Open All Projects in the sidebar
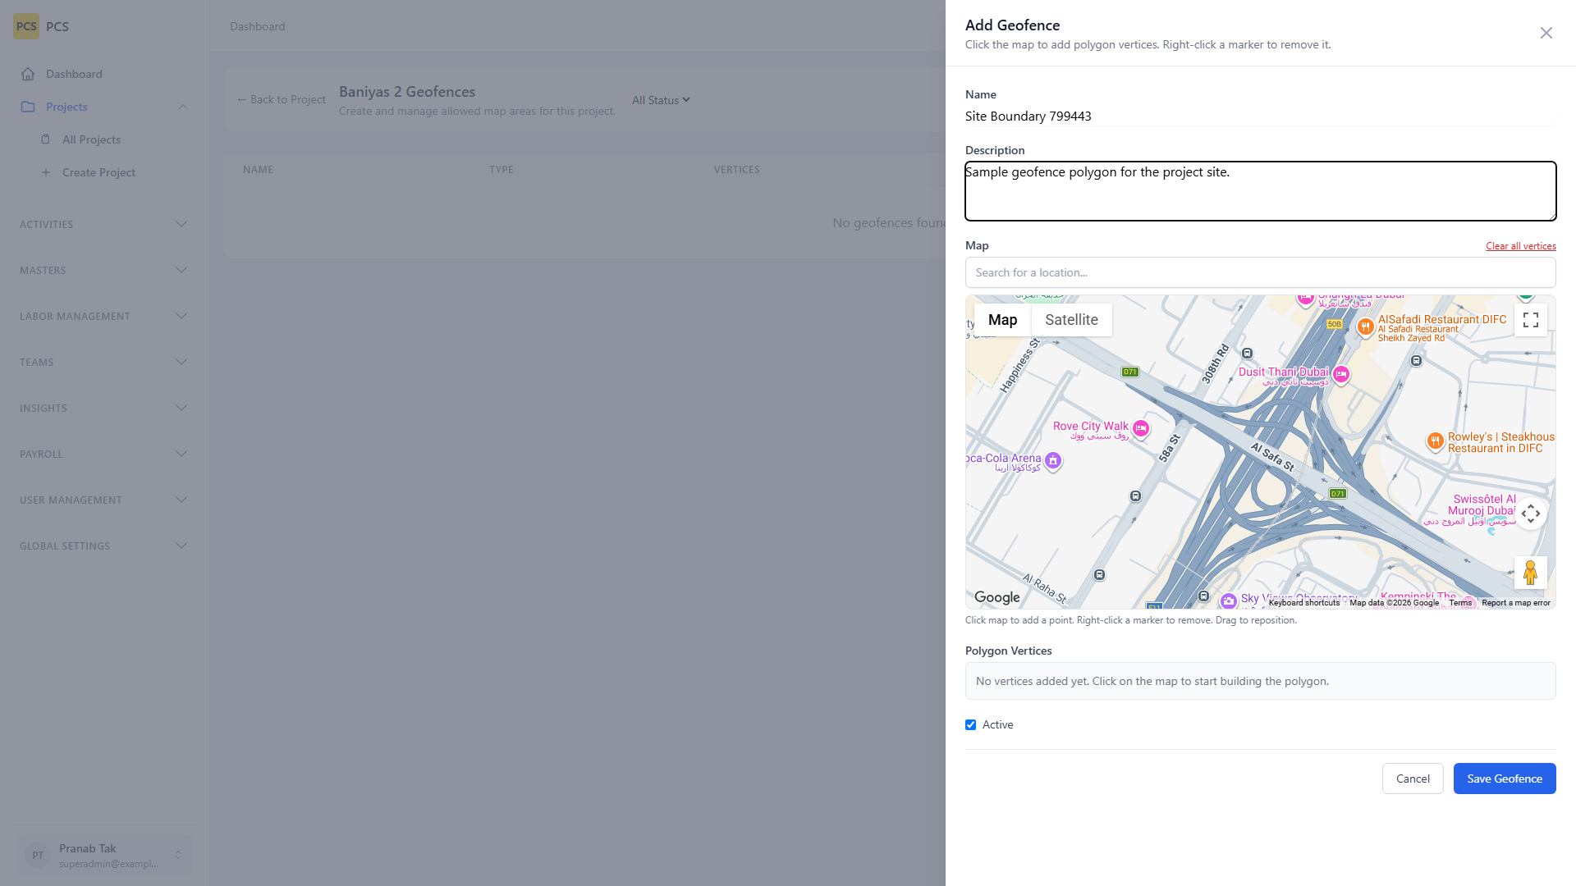1576x886 pixels. click(91, 139)
